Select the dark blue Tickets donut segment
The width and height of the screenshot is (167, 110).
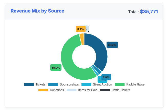click(x=100, y=51)
